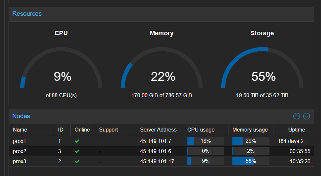Click the Storage gauge showing 55%
Screen dimensions: 321x176
(x=262, y=68)
